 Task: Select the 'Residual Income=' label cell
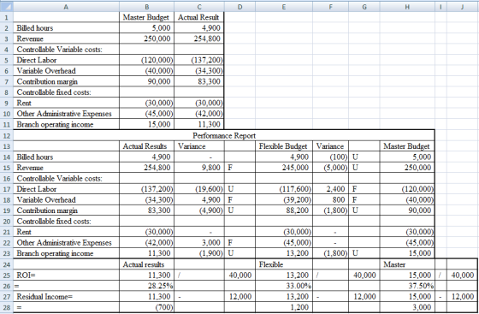click(66, 297)
